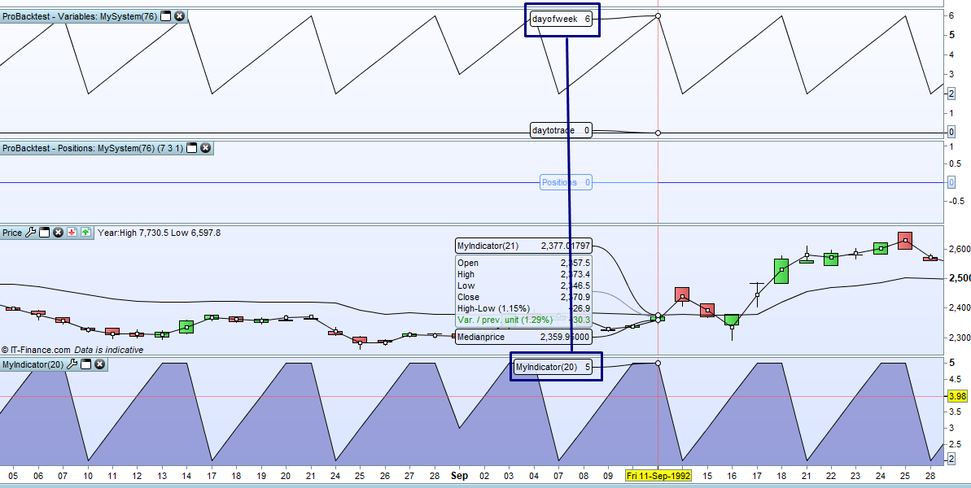This screenshot has height=488, width=971.
Task: Click the Var. / prev. unit tooltip row
Action: coord(523,320)
